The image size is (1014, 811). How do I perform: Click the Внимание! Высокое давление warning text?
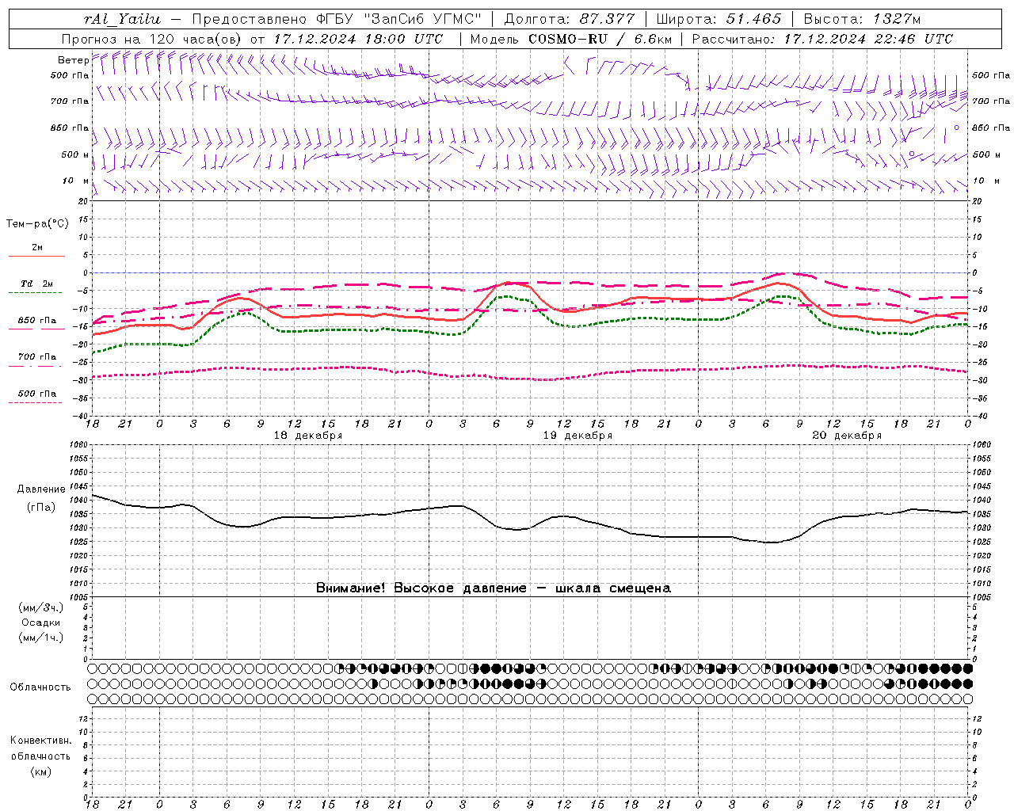pos(493,588)
